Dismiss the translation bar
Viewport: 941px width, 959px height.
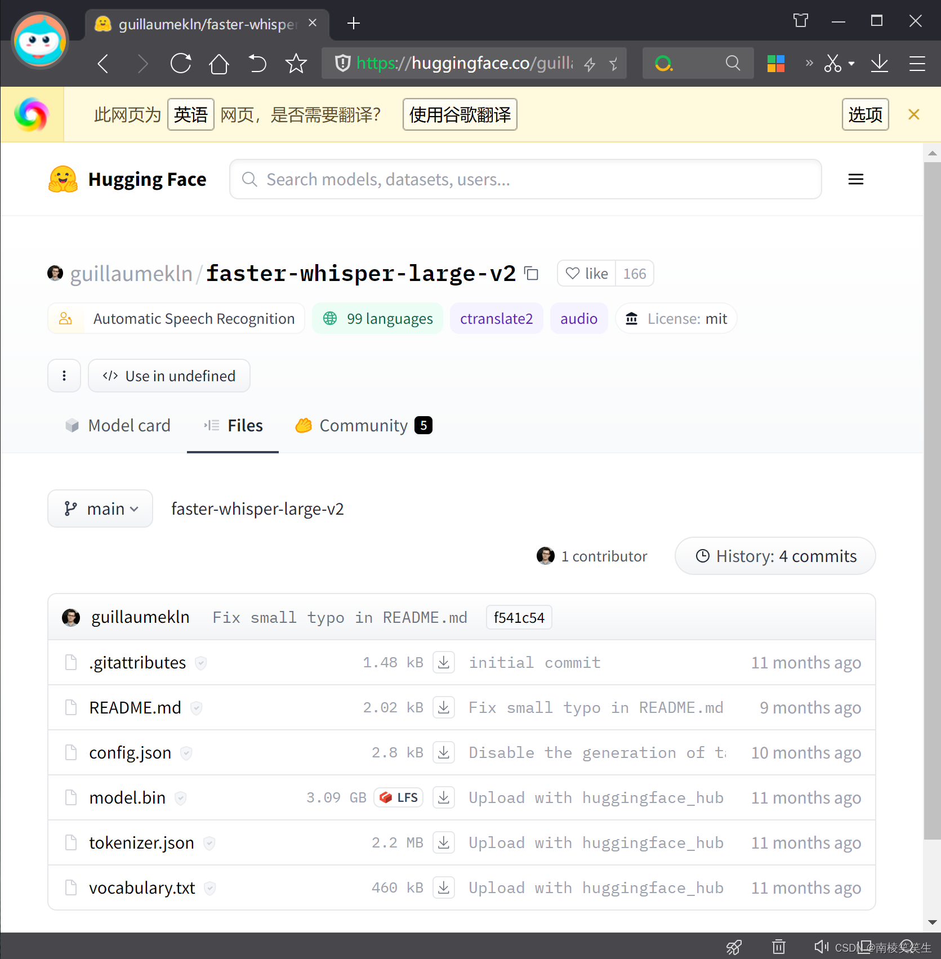914,114
